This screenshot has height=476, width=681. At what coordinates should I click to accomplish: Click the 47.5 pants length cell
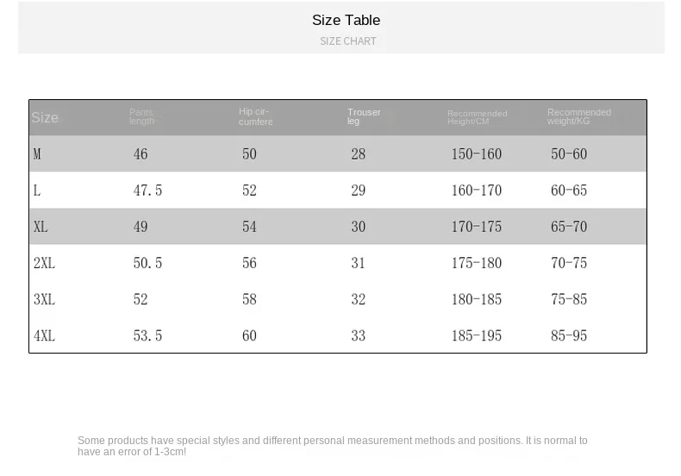coord(147,191)
